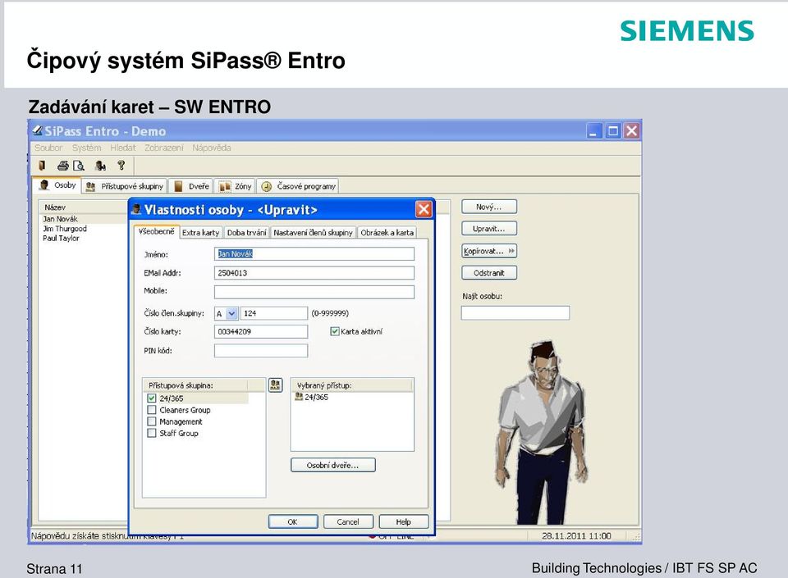Screen dimensions: 788x578
Task: Click the Číslo karty field
Action: point(261,332)
